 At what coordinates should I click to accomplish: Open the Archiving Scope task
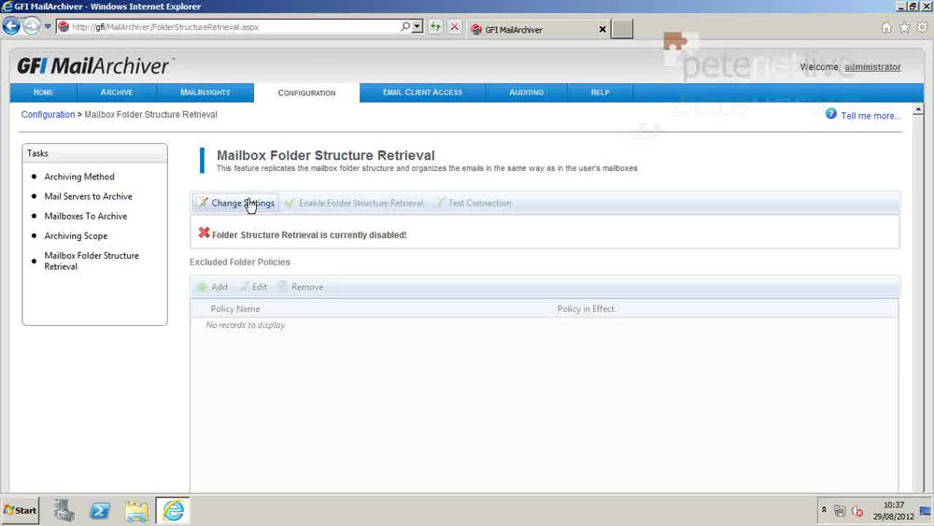point(76,235)
